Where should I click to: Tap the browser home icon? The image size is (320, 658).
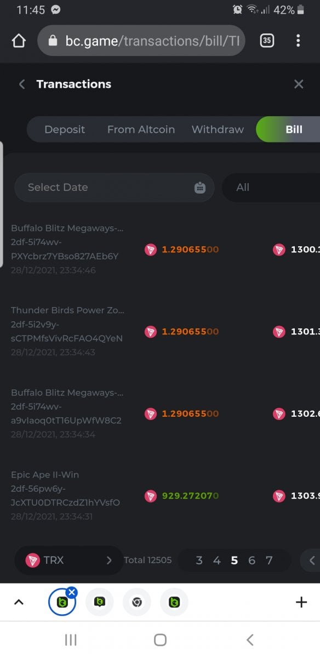pyautogui.click(x=19, y=41)
